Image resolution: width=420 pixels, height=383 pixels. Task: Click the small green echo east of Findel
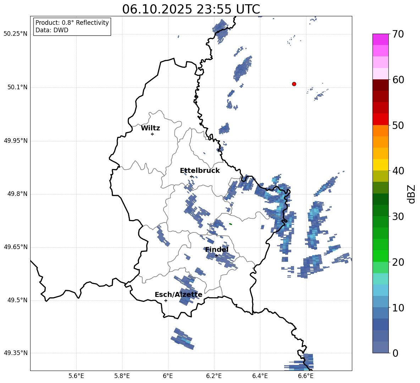[230, 224]
